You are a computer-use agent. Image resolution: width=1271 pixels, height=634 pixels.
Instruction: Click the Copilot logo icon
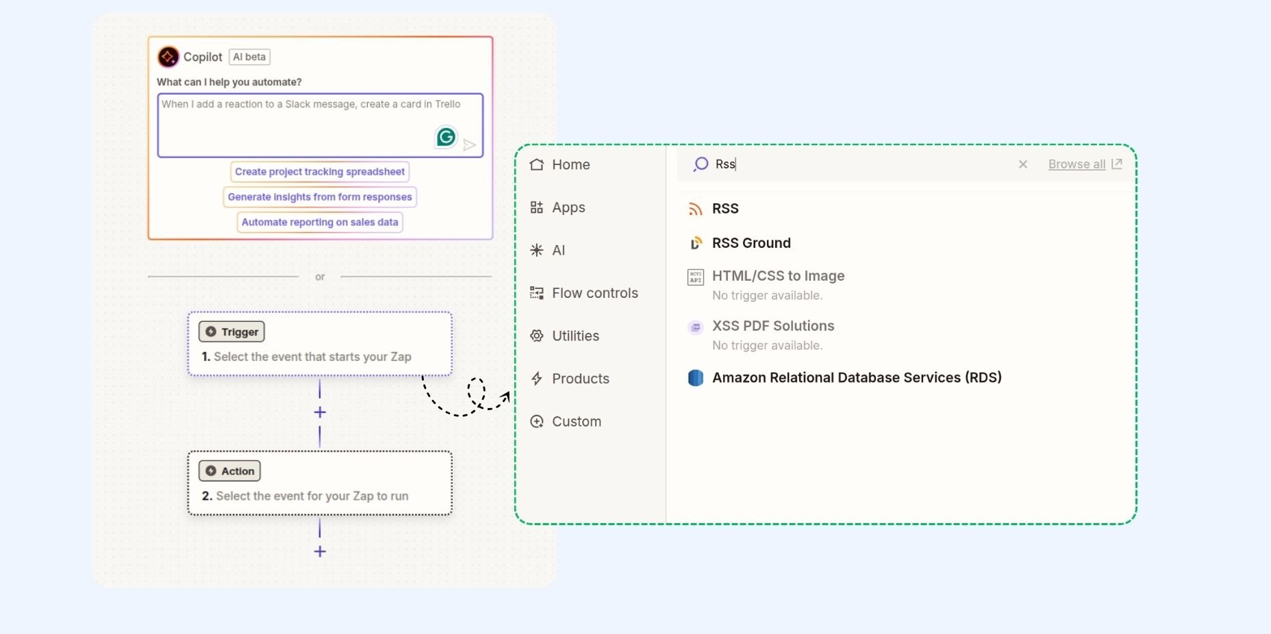pos(168,57)
